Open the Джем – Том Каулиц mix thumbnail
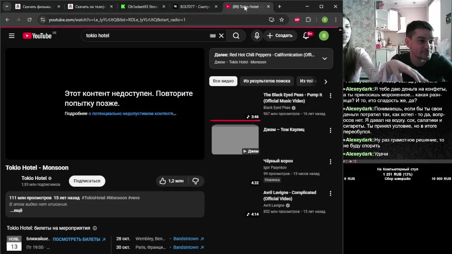This screenshot has width=452, height=254. 235,140
